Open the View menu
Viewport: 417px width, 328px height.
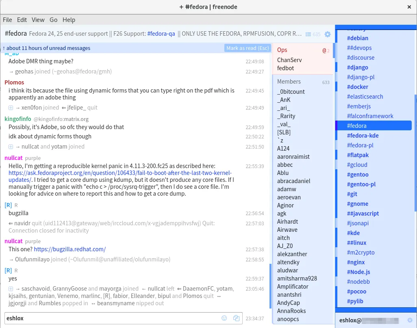tap(38, 19)
